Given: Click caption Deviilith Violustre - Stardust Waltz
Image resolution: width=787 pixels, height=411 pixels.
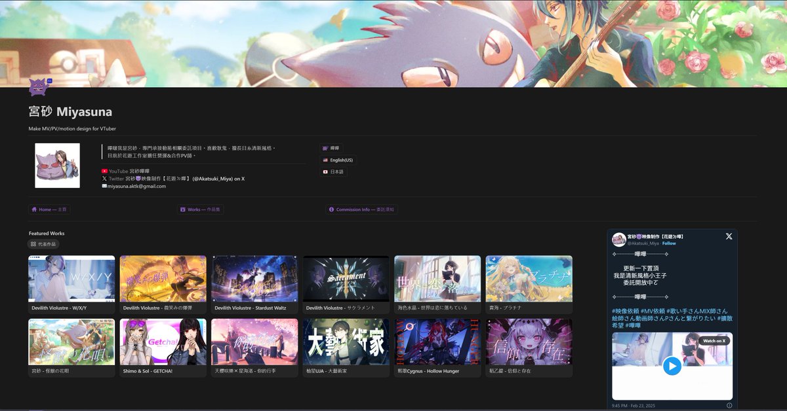Looking at the screenshot, I should point(251,308).
